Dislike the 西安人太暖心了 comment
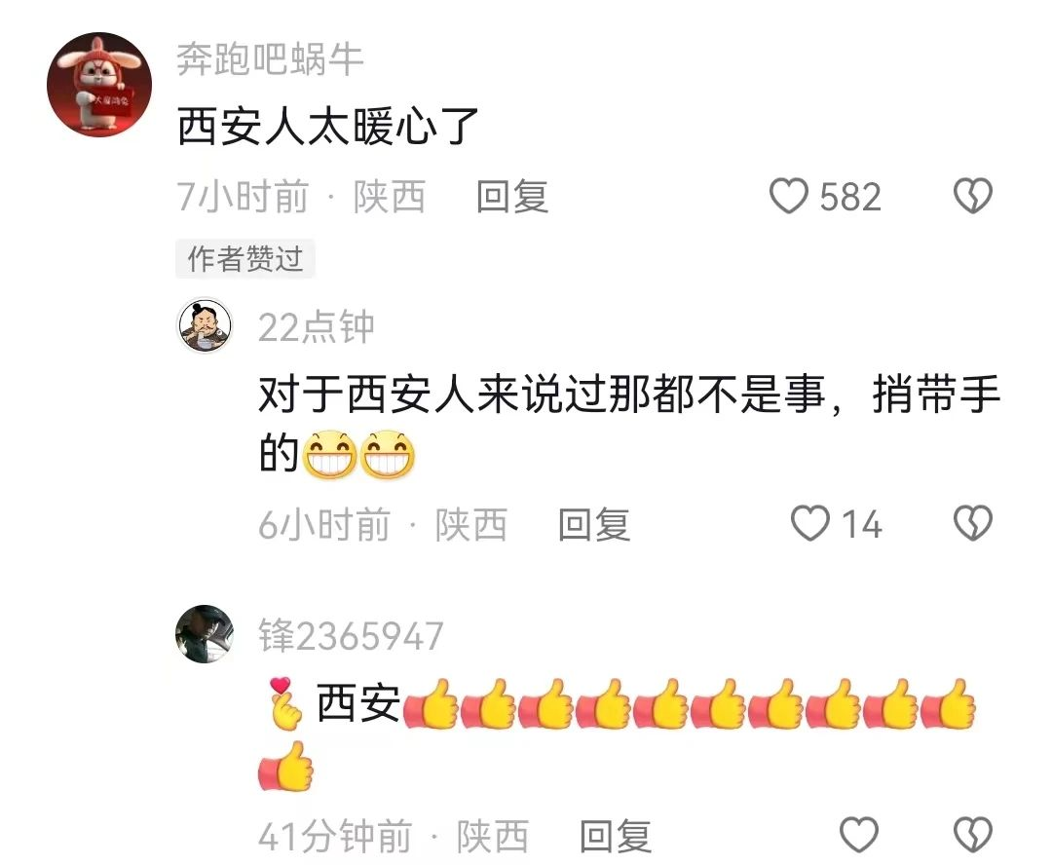 click(x=973, y=196)
